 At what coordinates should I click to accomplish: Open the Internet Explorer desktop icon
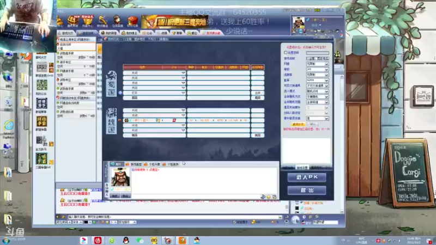[x=9, y=126]
